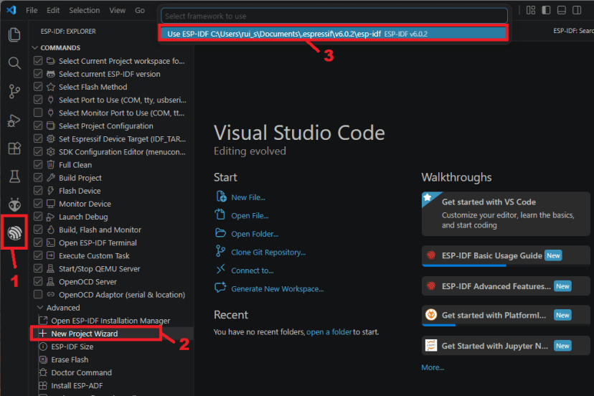Click the open a folder link

[329, 332]
